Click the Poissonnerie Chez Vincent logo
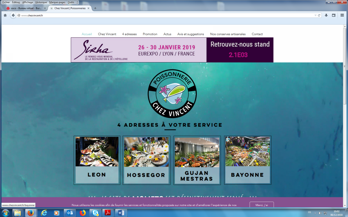Screen dimensions: 348x217 172,93
